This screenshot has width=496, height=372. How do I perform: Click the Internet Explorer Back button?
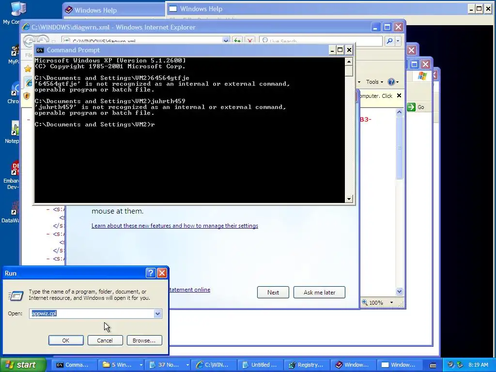tap(29, 41)
